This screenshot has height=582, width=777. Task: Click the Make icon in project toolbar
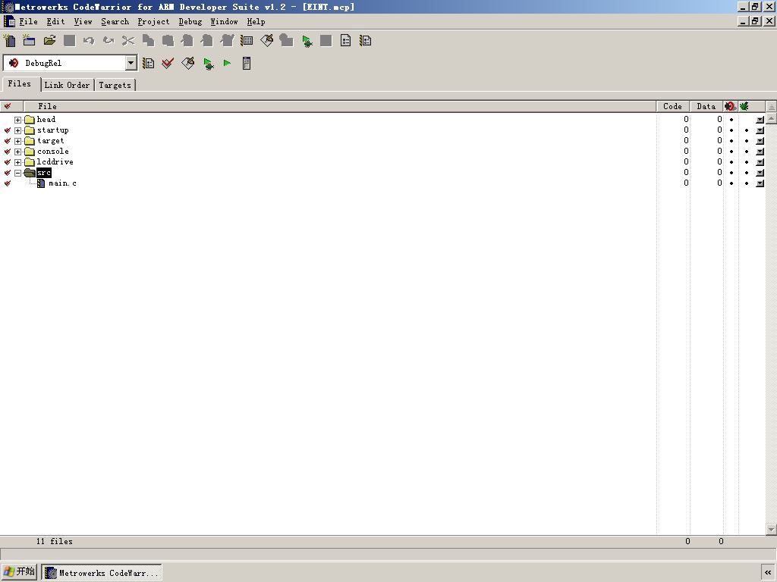pyautogui.click(x=188, y=63)
